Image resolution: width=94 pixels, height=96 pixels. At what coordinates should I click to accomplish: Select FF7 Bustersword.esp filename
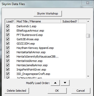pyautogui.click(x=30, y=35)
